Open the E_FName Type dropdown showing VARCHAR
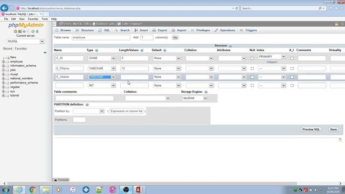345x194 pixels. pyautogui.click(x=102, y=68)
